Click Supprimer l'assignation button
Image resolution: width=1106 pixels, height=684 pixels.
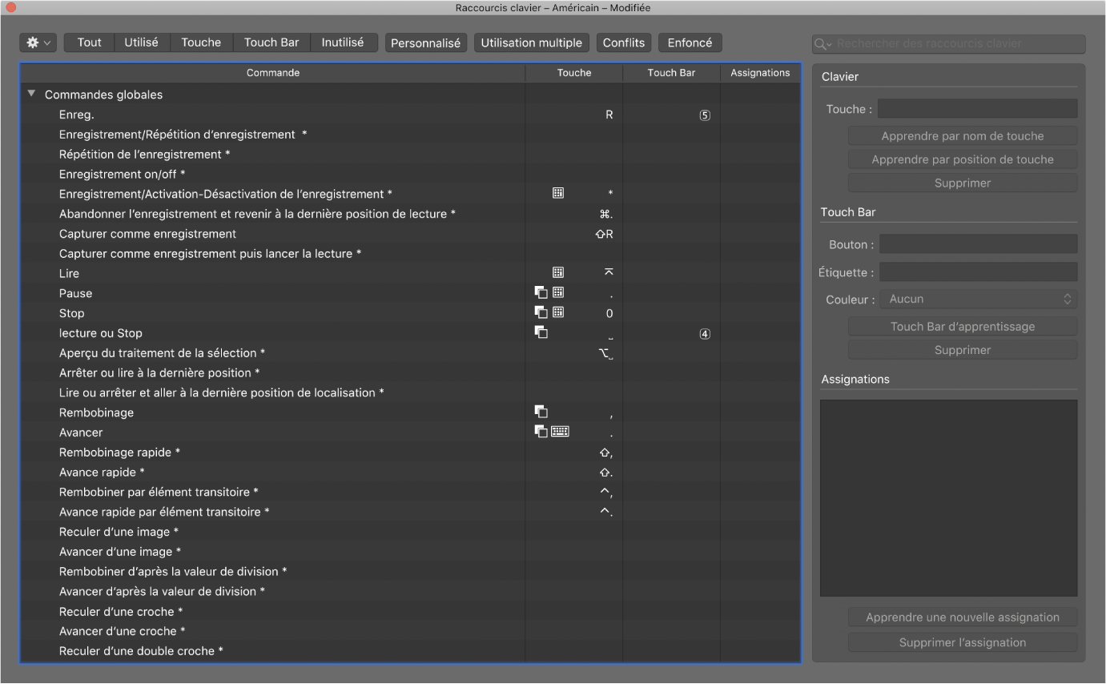963,642
